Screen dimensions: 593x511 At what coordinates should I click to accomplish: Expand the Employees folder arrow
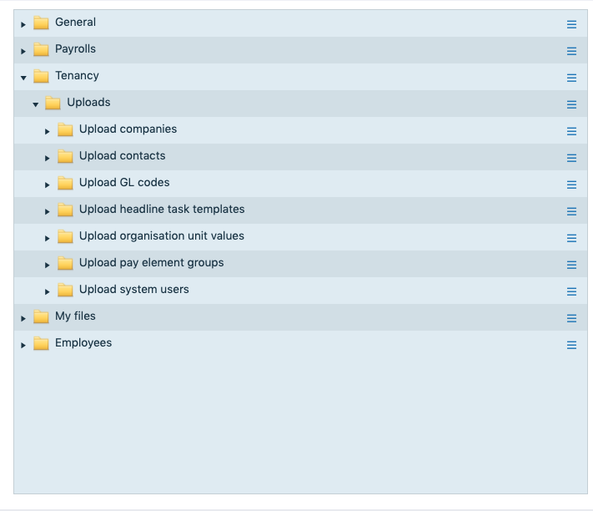click(23, 345)
